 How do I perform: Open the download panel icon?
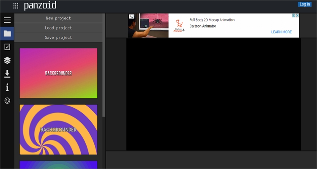7,74
